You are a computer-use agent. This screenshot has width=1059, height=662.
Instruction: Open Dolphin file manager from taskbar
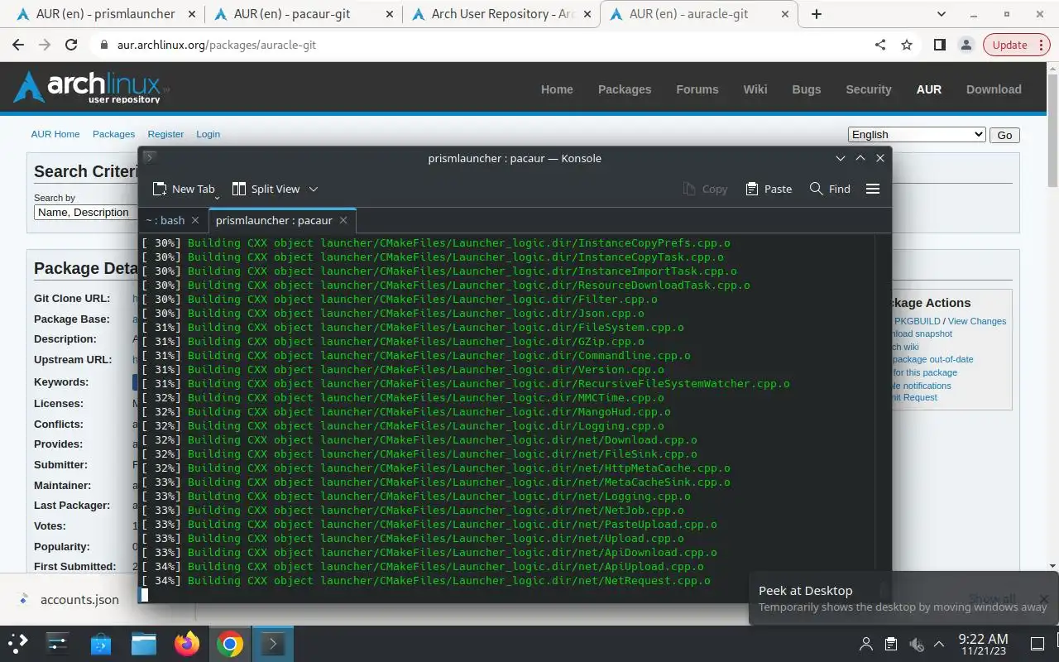click(x=144, y=643)
